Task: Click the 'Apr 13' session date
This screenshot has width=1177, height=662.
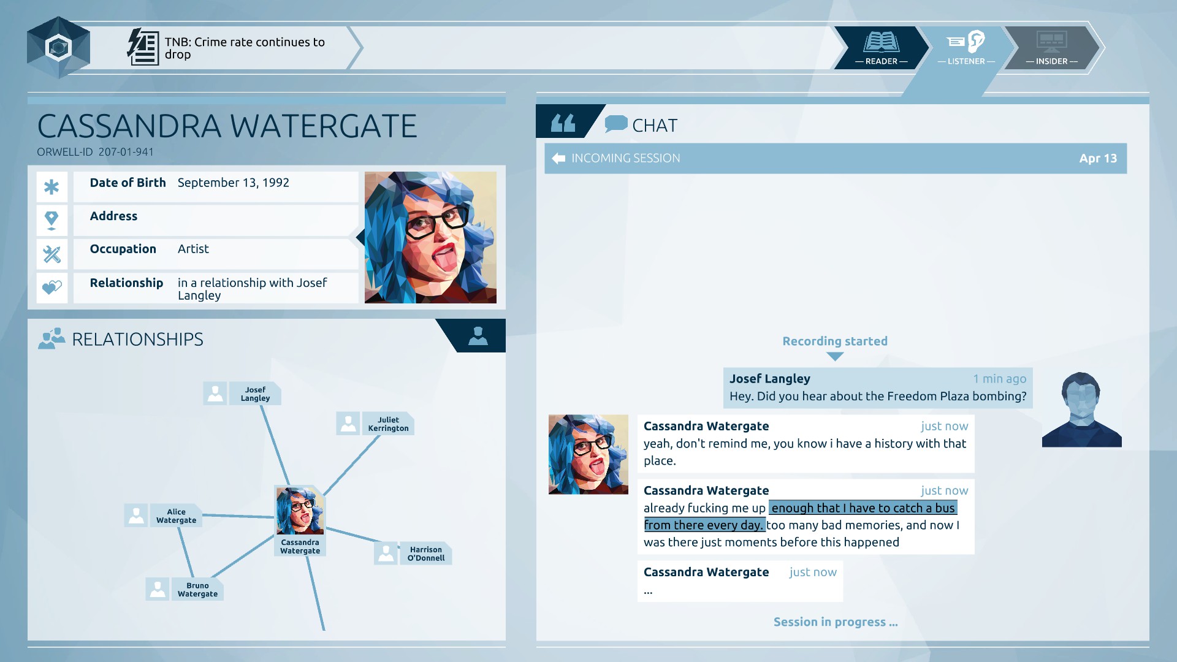Action: (1098, 158)
